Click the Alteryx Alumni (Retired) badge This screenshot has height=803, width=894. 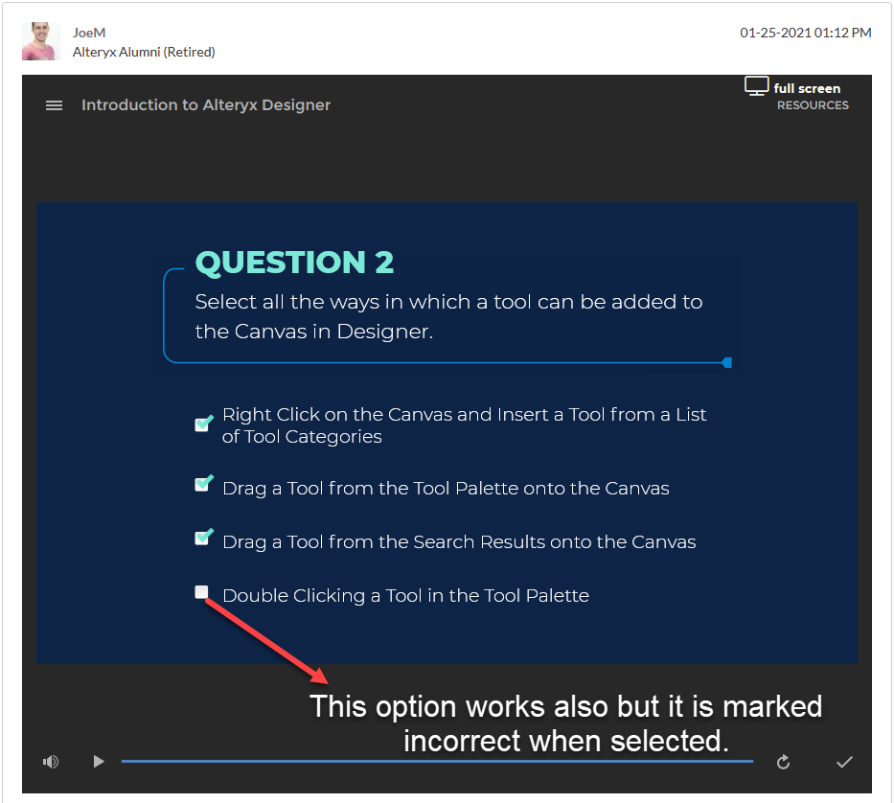click(144, 52)
